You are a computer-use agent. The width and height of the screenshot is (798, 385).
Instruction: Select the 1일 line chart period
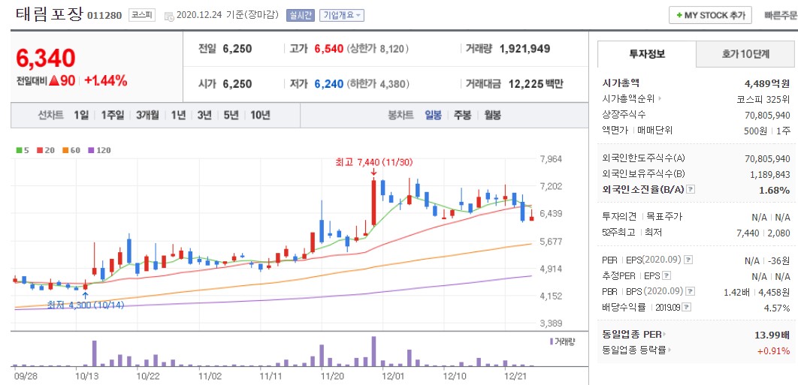point(81,116)
